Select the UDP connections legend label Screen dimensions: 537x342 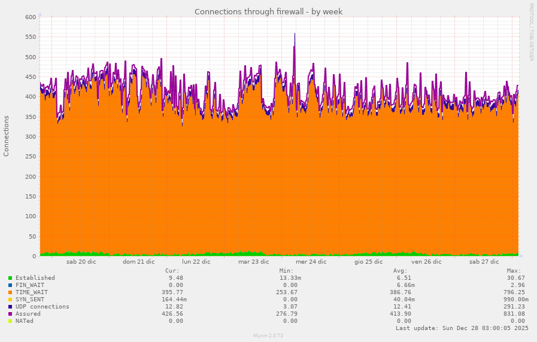(x=42, y=307)
